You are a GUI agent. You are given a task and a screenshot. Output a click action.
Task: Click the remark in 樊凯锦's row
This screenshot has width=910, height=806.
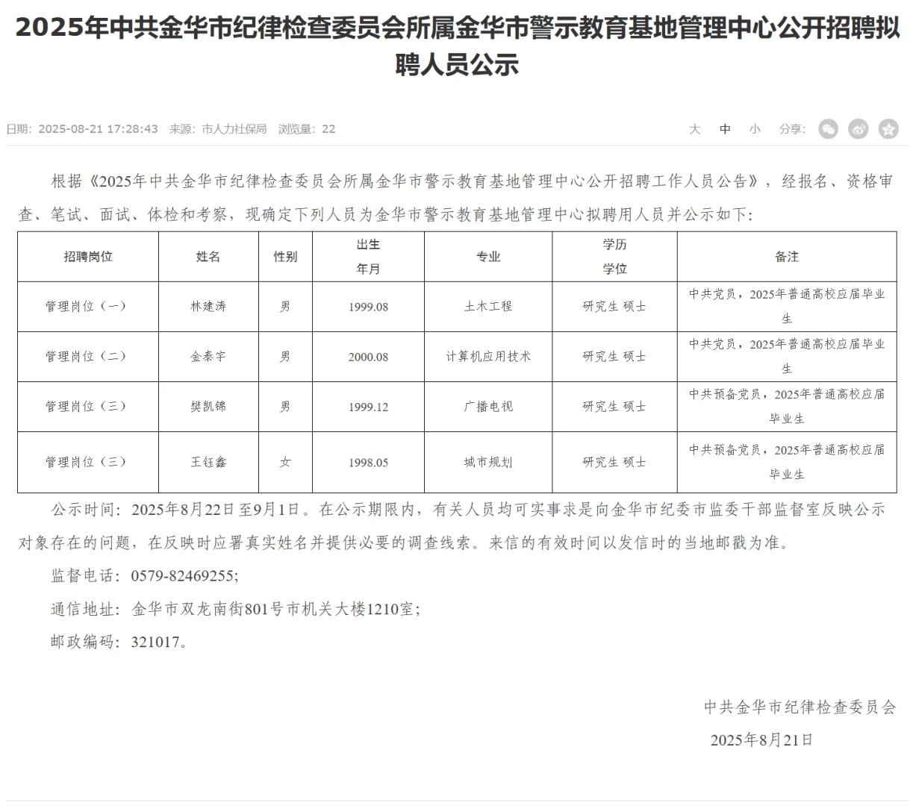click(787, 407)
